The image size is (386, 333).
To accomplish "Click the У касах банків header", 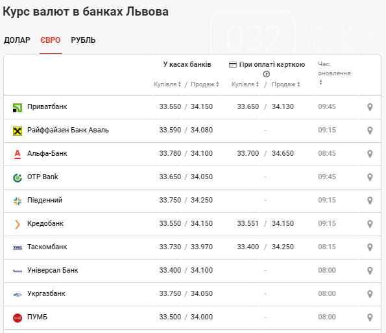I will [x=187, y=64].
